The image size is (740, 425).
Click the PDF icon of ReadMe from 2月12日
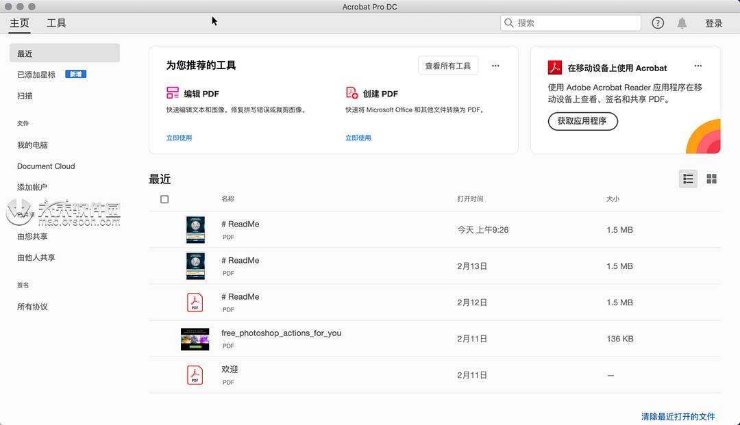[195, 302]
